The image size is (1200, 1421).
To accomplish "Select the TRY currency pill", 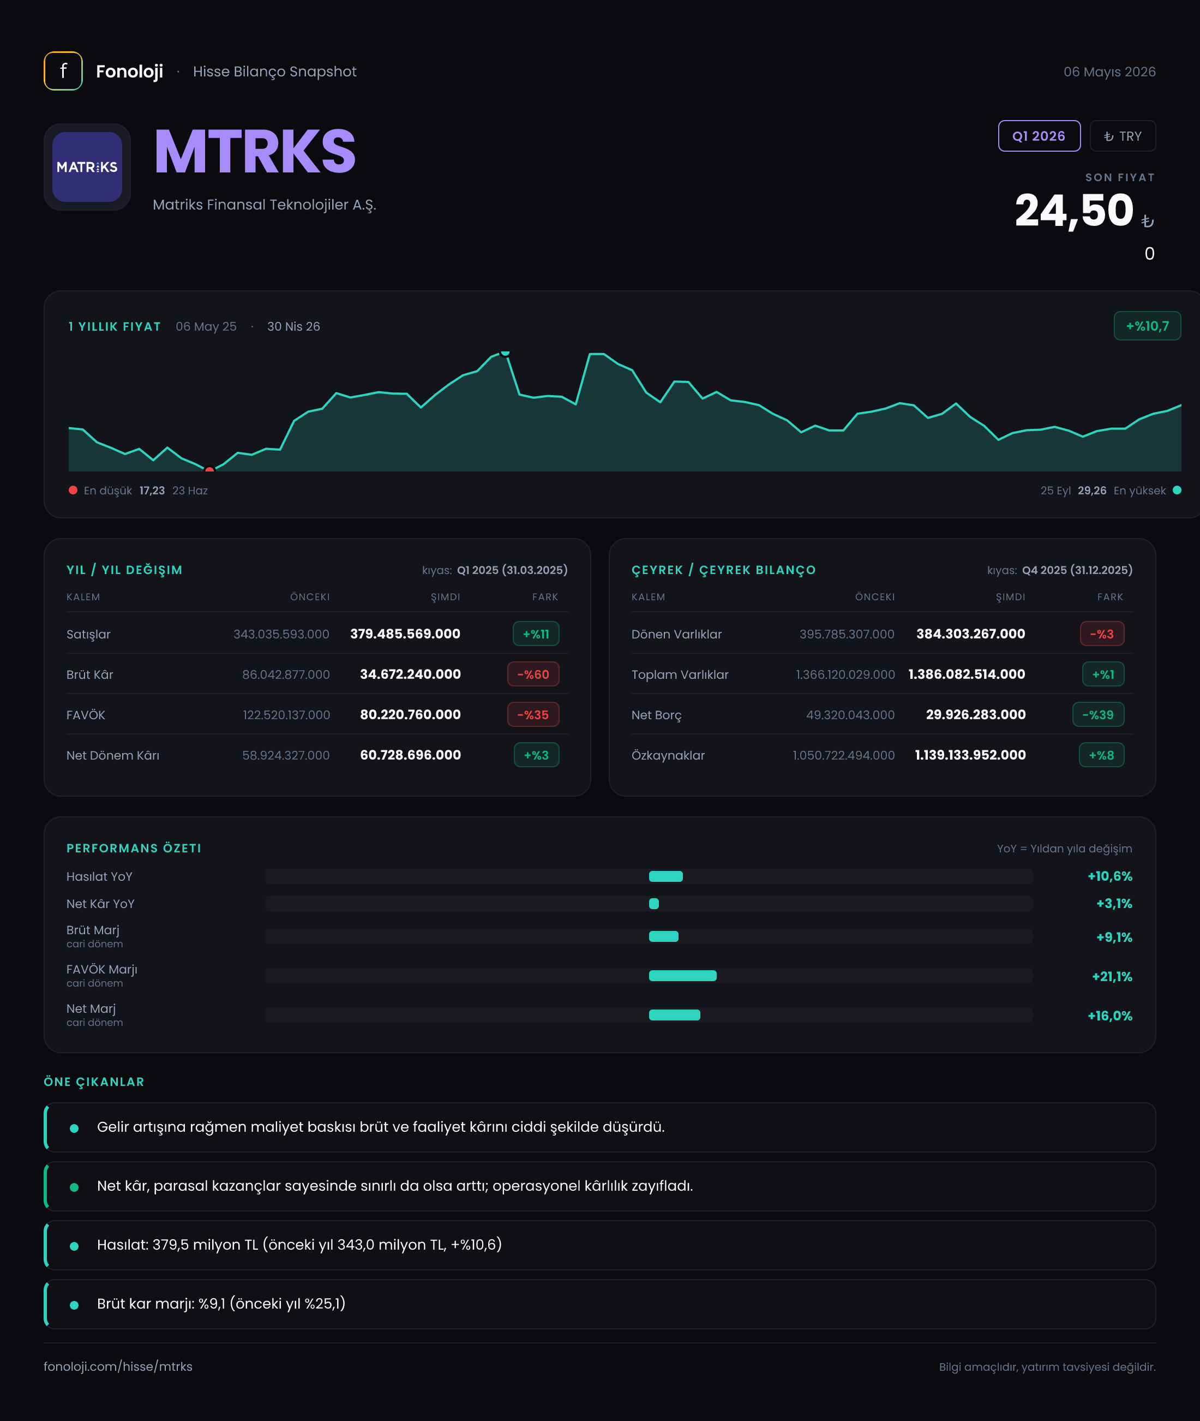I will point(1123,136).
